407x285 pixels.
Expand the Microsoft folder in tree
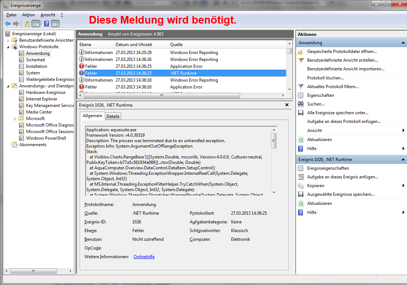coord(15,119)
